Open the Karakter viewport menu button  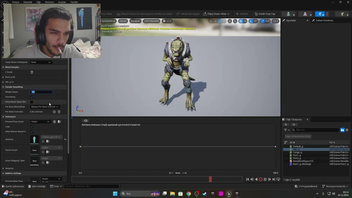point(135,21)
